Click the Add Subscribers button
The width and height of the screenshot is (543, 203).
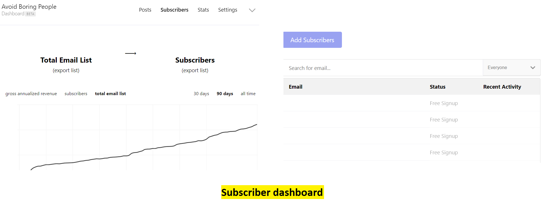coord(312,40)
